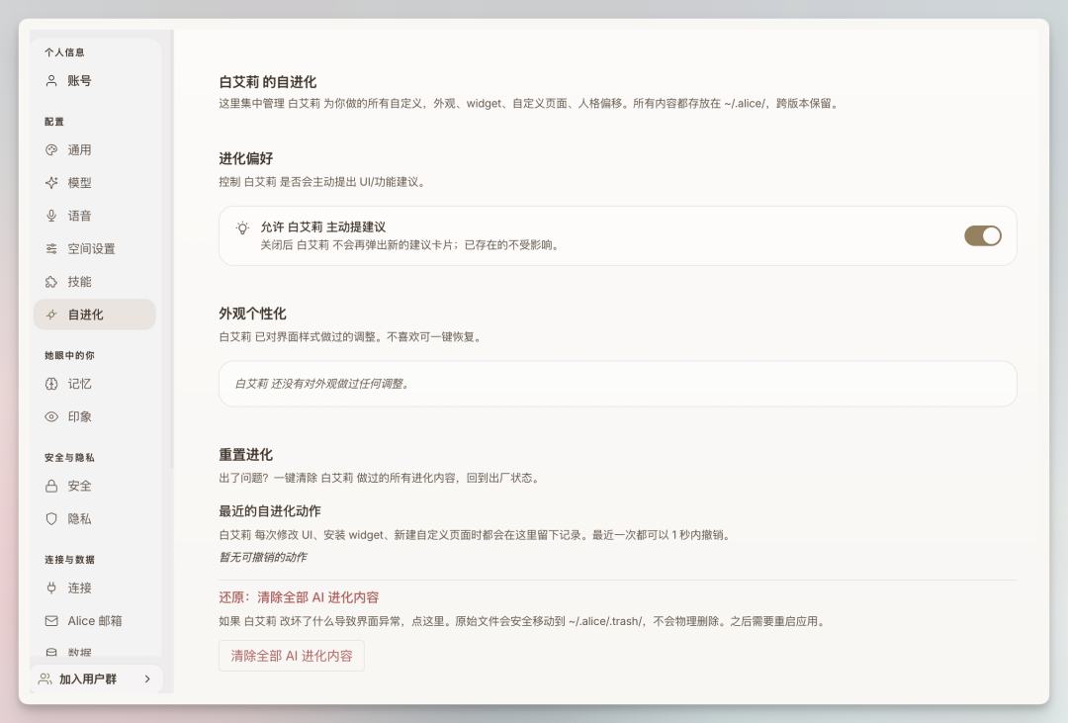This screenshot has height=723, width=1068.
Task: Click the brain icon beside 记忆
Action: point(51,384)
